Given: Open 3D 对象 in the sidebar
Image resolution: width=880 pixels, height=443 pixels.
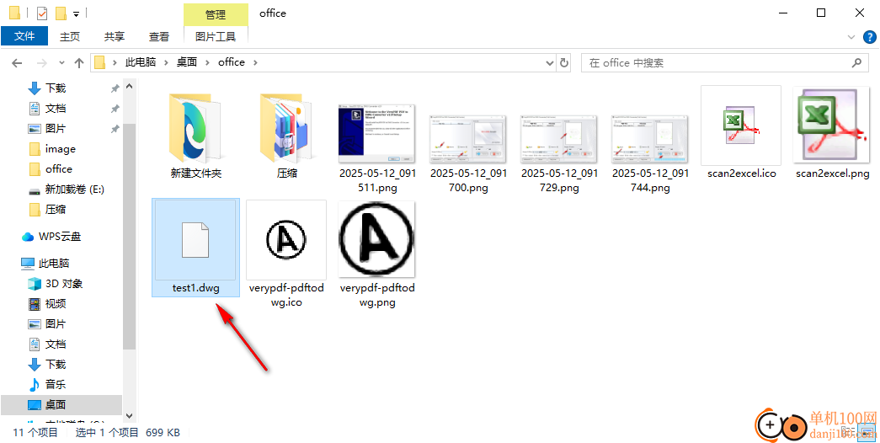Looking at the screenshot, I should (x=56, y=284).
